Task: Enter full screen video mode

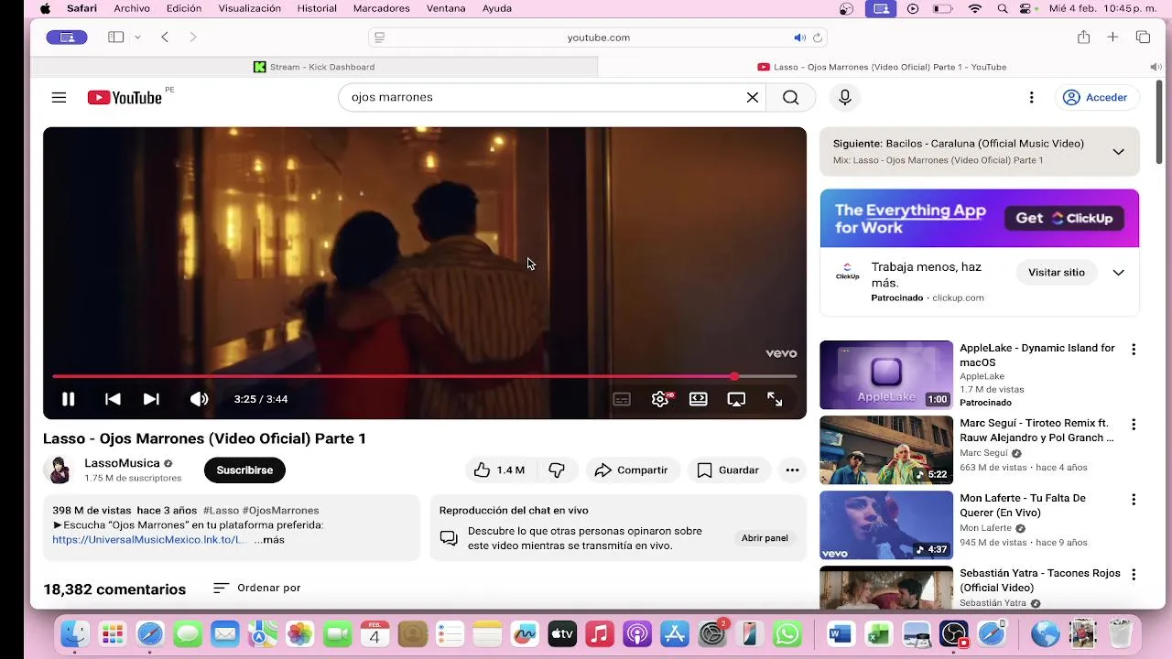Action: coord(775,399)
